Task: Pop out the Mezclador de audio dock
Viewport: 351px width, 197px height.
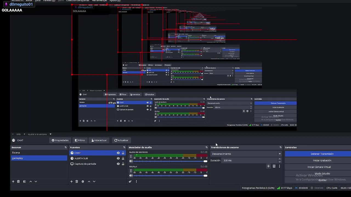Action: 206,147
